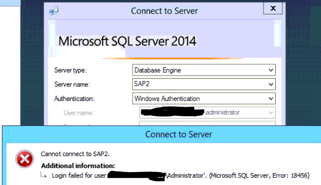The width and height of the screenshot is (321, 185).
Task: Click the Database Engine server type field
Action: pyautogui.click(x=204, y=70)
